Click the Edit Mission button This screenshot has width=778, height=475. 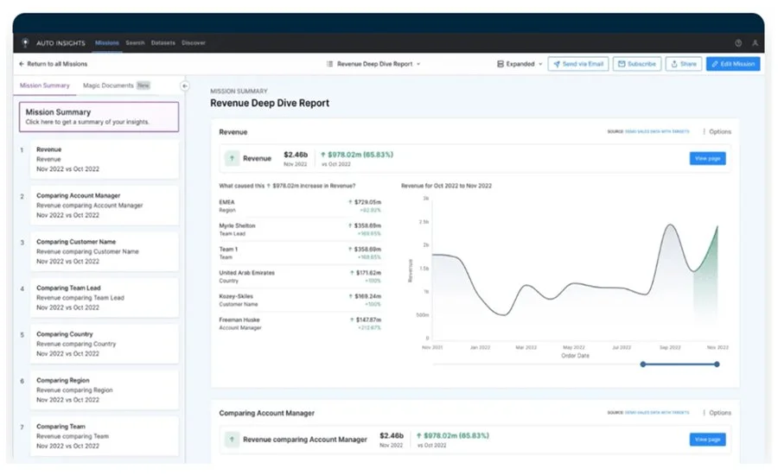point(733,64)
